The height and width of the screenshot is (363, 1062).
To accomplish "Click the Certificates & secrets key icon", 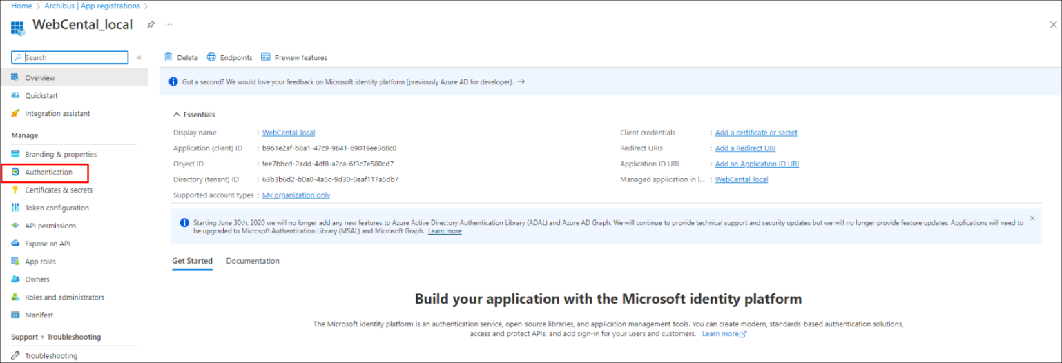I will (15, 190).
